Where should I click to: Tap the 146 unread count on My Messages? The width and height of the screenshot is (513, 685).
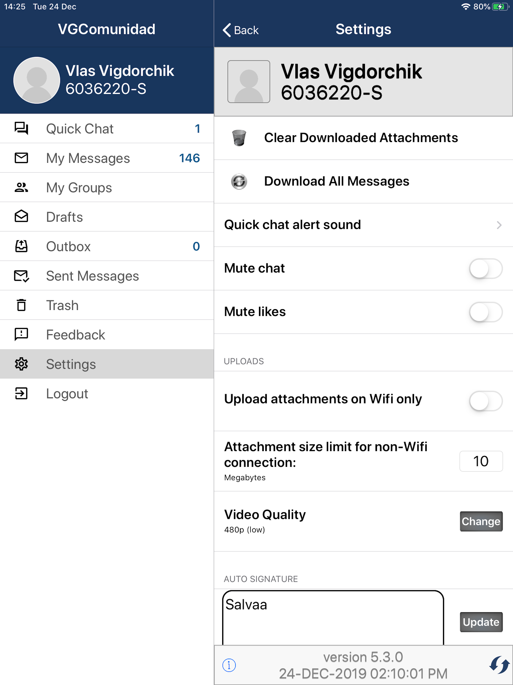189,158
